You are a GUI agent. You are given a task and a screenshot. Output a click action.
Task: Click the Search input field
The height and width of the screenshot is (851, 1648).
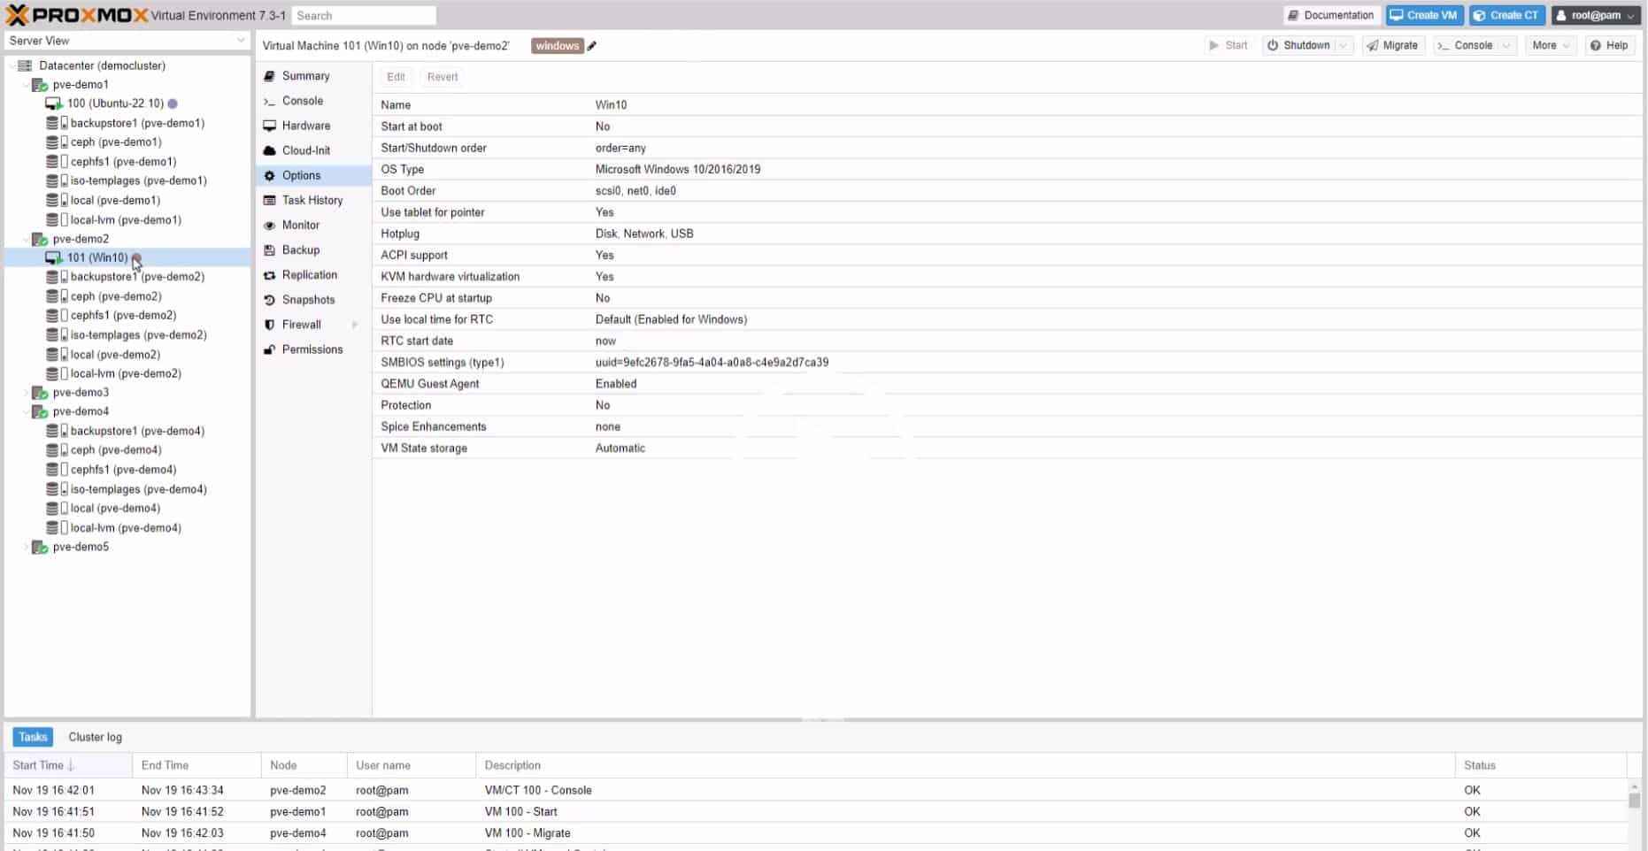click(x=364, y=16)
